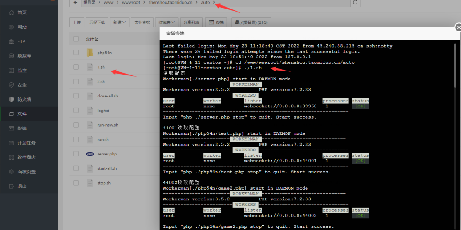Go to 计划任务 in the sidebar menu

tap(26, 143)
